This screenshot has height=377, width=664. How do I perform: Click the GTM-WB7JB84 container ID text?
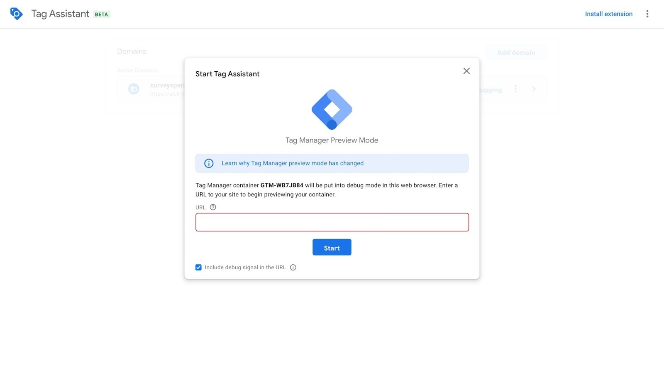point(282,186)
